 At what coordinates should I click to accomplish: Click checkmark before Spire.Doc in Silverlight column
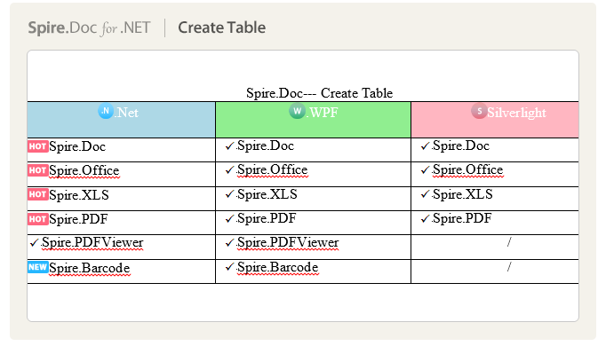[425, 145]
